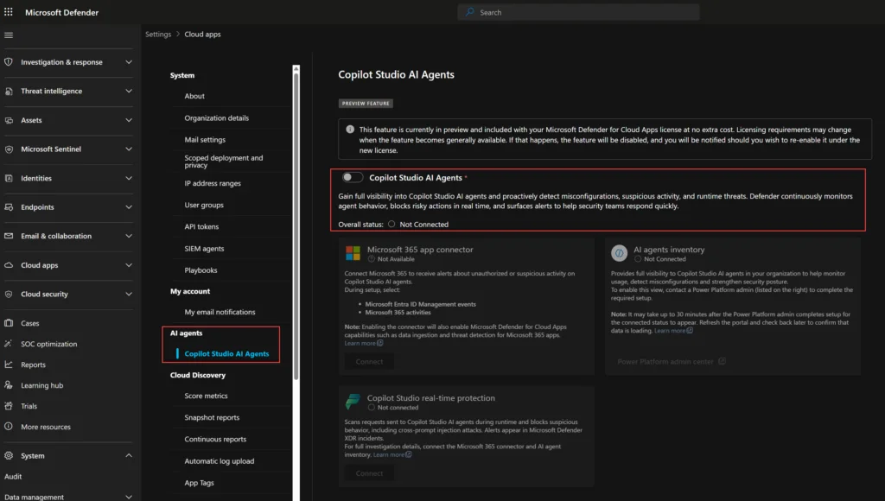The width and height of the screenshot is (885, 501).
Task: Click the System gear icon in sidebar
Action: (9, 455)
